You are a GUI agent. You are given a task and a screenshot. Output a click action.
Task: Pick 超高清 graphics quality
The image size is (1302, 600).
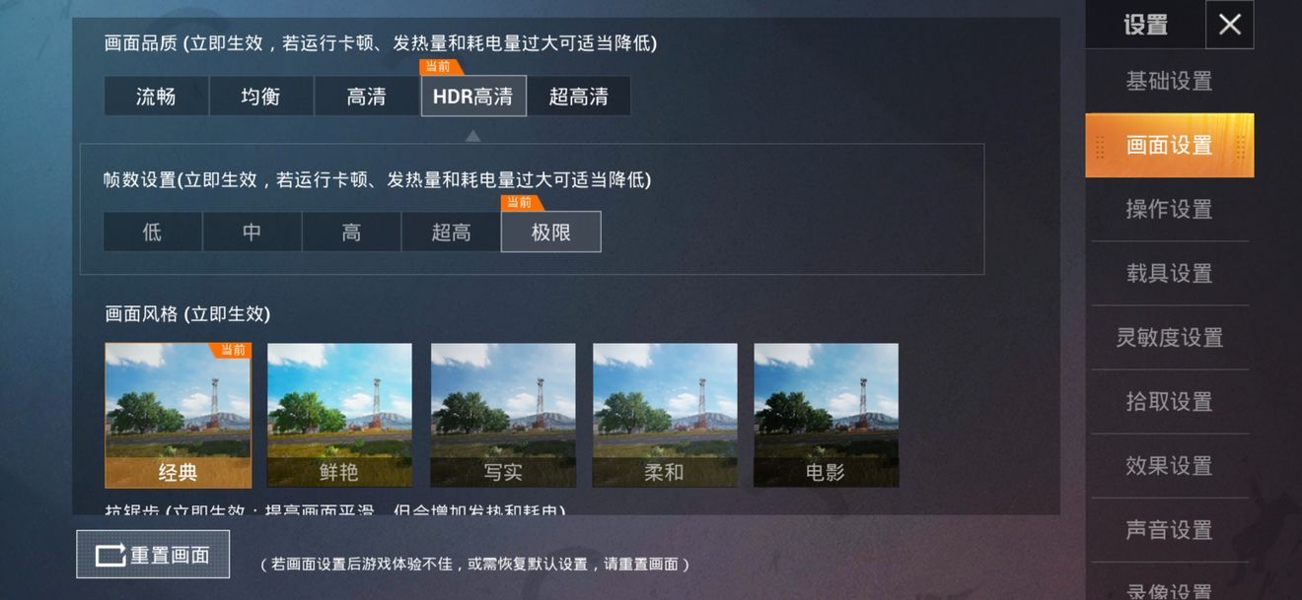coord(579,97)
